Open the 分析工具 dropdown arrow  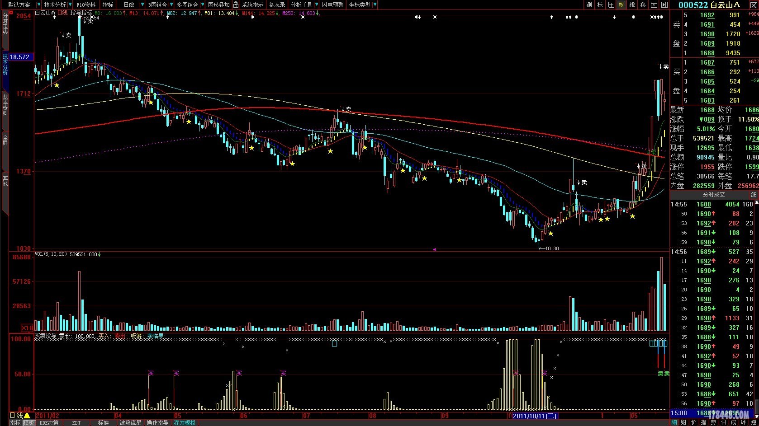(x=316, y=5)
